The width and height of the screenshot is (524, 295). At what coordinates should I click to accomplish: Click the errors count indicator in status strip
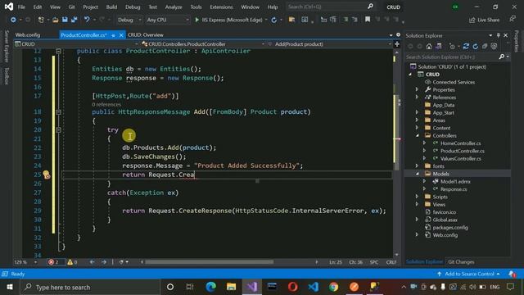pos(53,262)
